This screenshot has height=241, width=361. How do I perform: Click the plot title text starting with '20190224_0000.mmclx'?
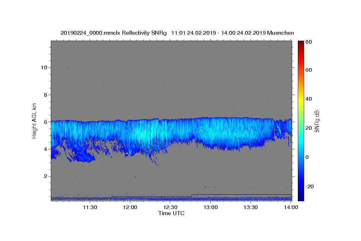[177, 33]
